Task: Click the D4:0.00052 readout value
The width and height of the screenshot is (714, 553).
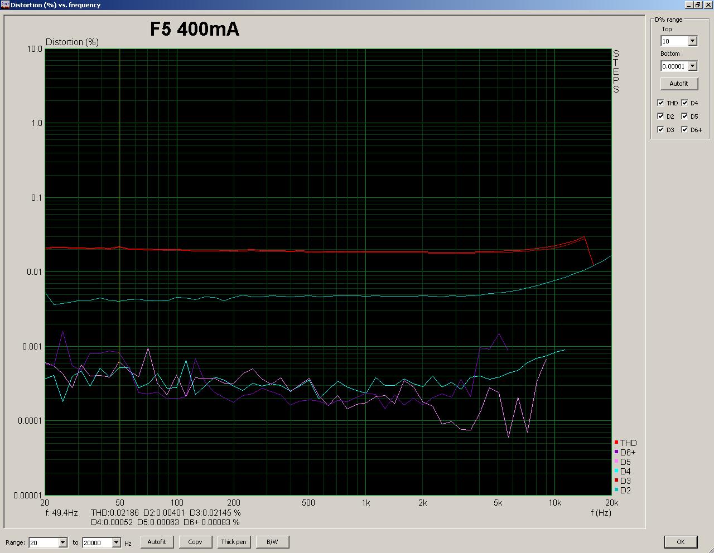Action: [x=112, y=522]
